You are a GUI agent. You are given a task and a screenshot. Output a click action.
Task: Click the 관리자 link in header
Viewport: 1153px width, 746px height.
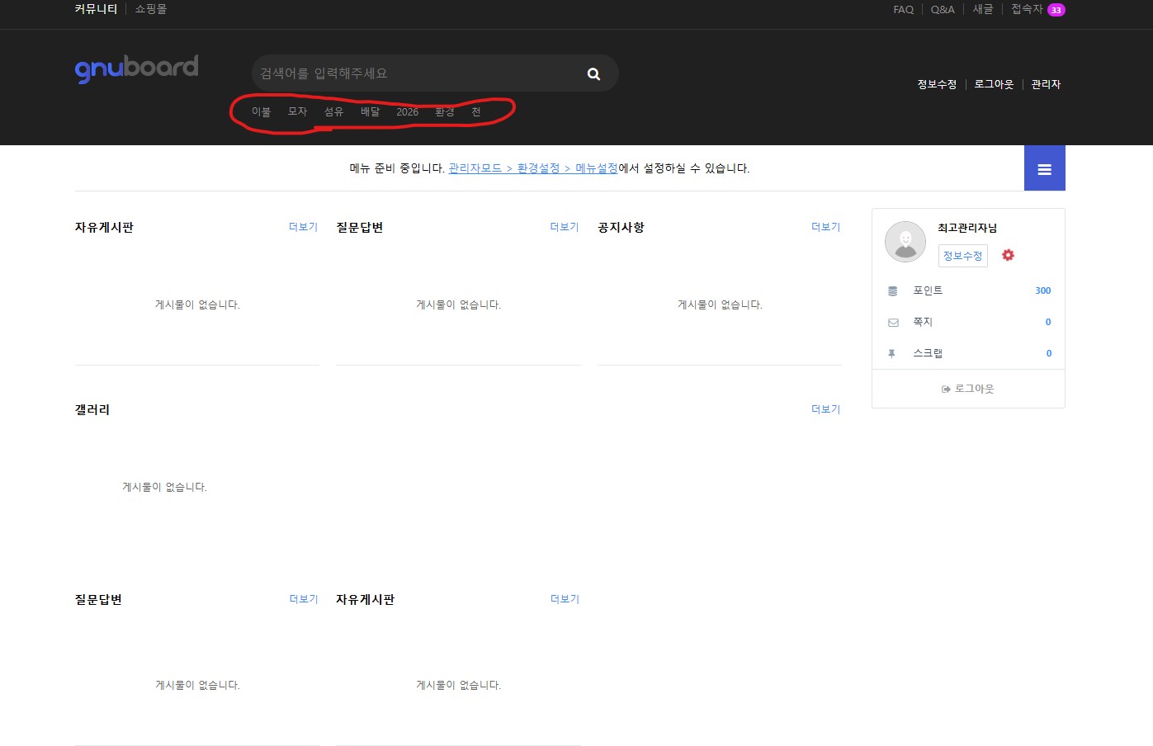pyautogui.click(x=1046, y=84)
